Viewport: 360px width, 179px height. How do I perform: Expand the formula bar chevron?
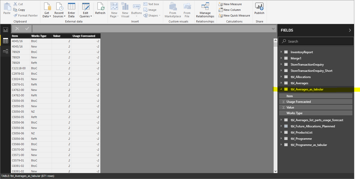[x=273, y=29]
